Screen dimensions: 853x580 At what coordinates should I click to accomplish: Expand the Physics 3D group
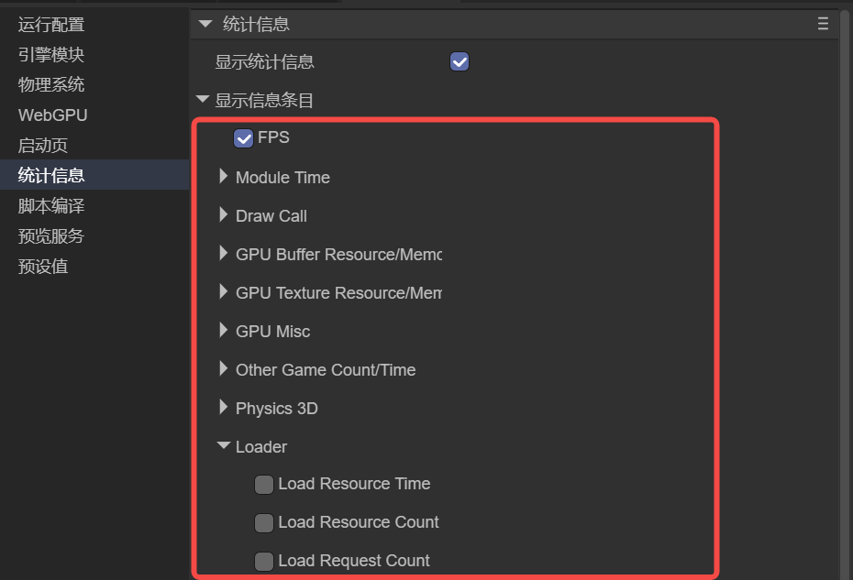[223, 408]
